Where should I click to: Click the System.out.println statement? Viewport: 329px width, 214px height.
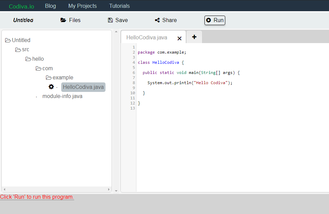click(x=190, y=83)
